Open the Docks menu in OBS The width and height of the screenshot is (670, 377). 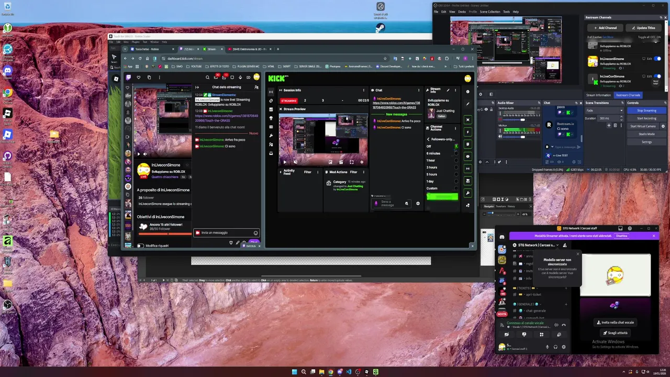coord(462,12)
